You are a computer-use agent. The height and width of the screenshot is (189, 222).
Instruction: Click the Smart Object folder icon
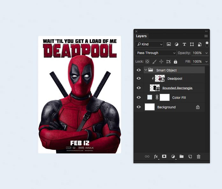tap(151, 70)
